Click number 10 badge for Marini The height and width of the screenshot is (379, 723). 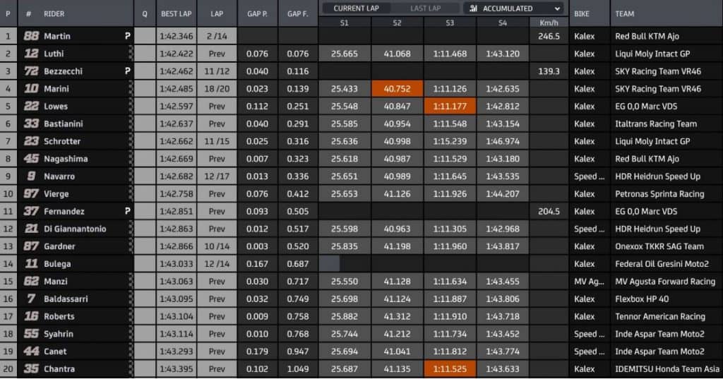[x=31, y=89]
